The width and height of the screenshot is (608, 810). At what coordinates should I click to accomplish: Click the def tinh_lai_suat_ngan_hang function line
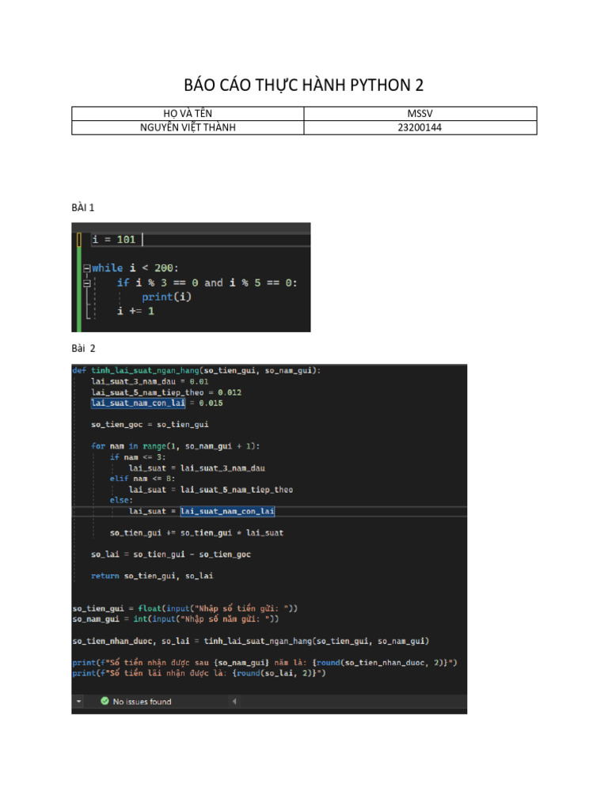click(x=196, y=370)
